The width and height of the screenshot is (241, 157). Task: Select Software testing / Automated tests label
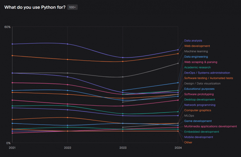(208, 78)
